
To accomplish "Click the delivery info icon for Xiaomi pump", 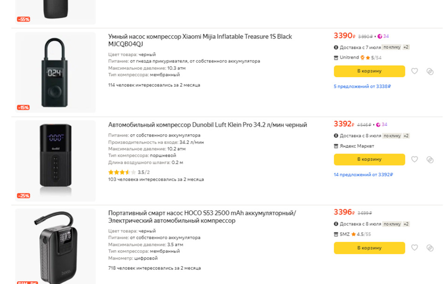I will pyautogui.click(x=336, y=48).
